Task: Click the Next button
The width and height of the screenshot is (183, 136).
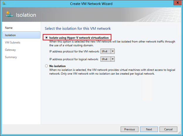Action: (x=149, y=129)
